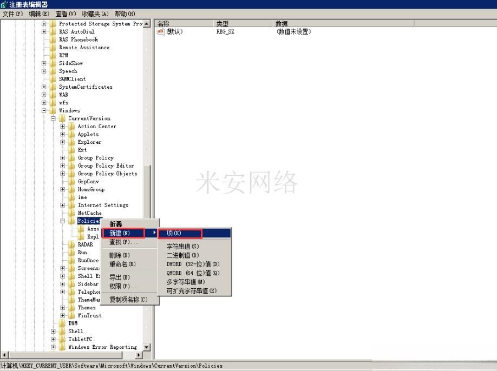Screen dimensions: 497x371
Task: Expand the Windows Error Reporting node
Action: (x=53, y=347)
